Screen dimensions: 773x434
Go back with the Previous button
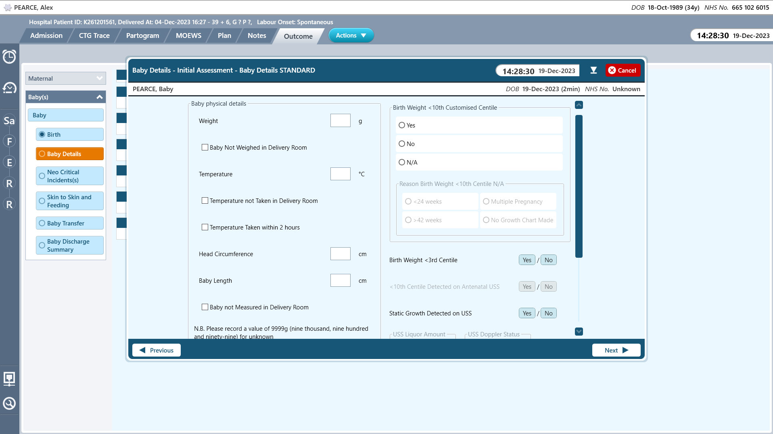pyautogui.click(x=157, y=350)
